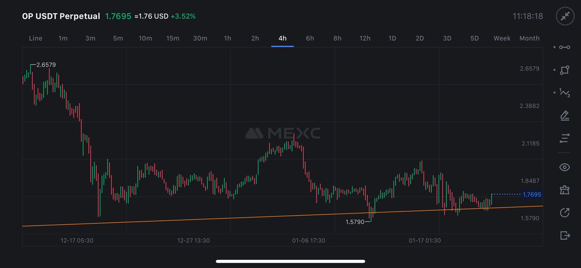The height and width of the screenshot is (268, 581).
Task: Click the 12-17 05:30 time axis label
Action: click(76, 240)
